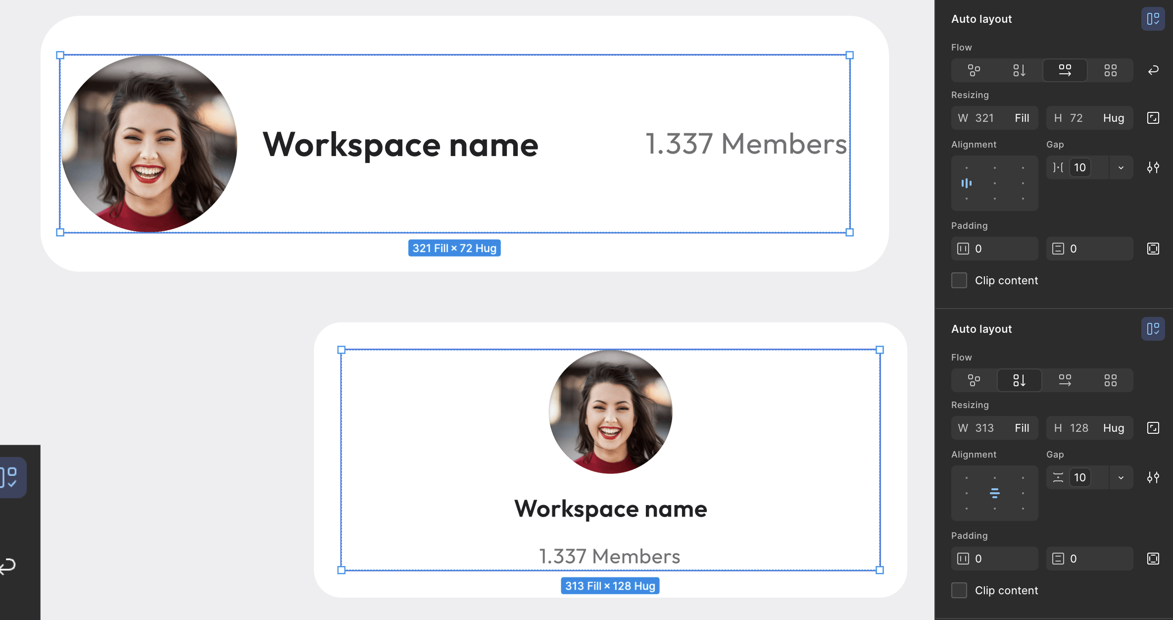
Task: Open the Fill width sizing dropdown for W 313
Action: (x=1022, y=428)
